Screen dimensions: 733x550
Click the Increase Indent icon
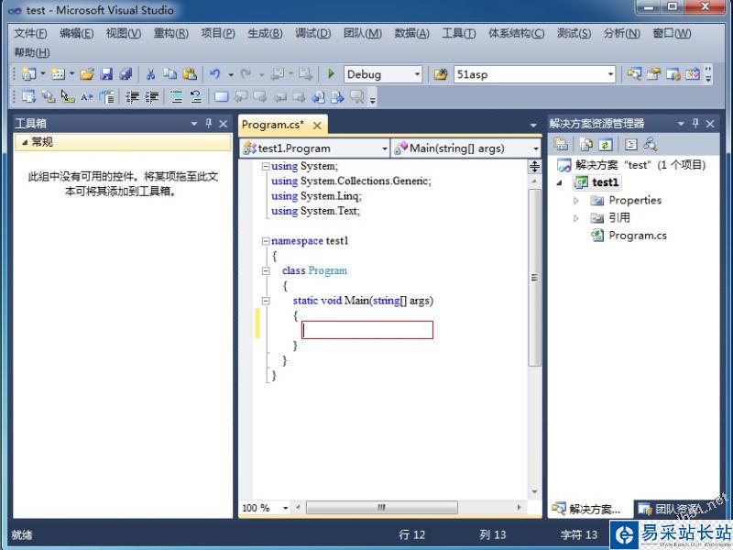(151, 97)
